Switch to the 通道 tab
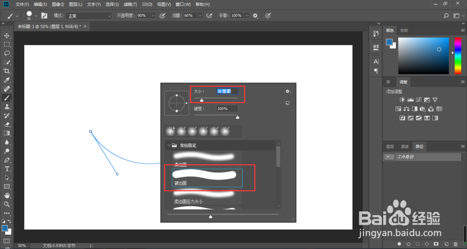The height and width of the screenshot is (249, 467). [404, 146]
